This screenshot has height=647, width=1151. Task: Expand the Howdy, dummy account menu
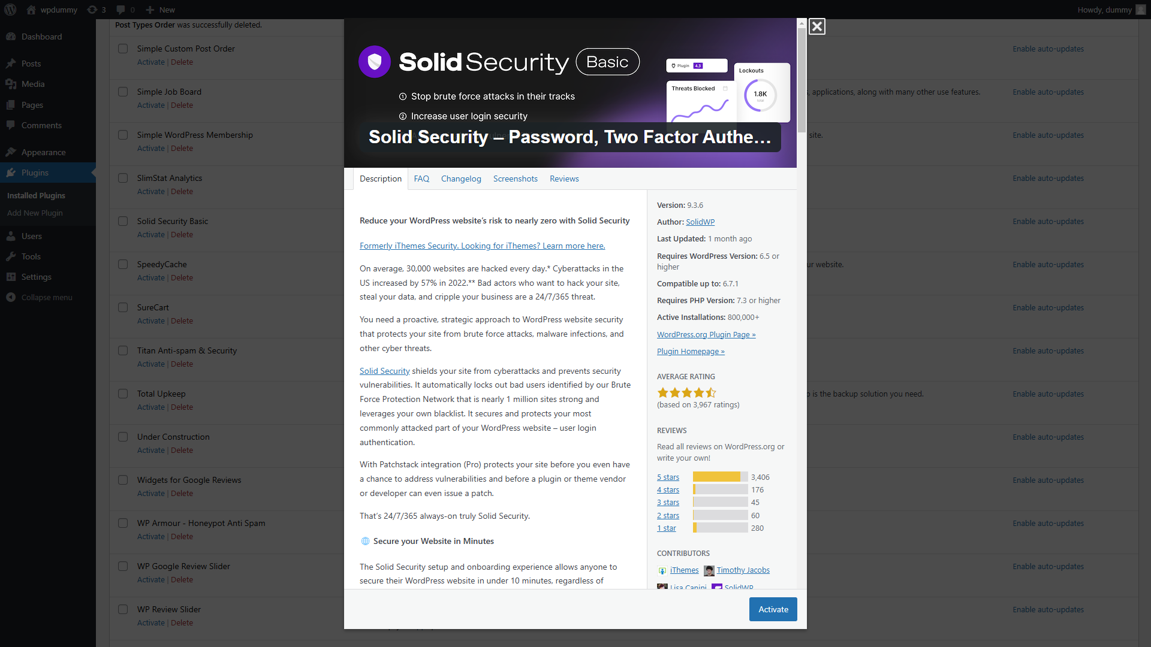(x=1111, y=10)
